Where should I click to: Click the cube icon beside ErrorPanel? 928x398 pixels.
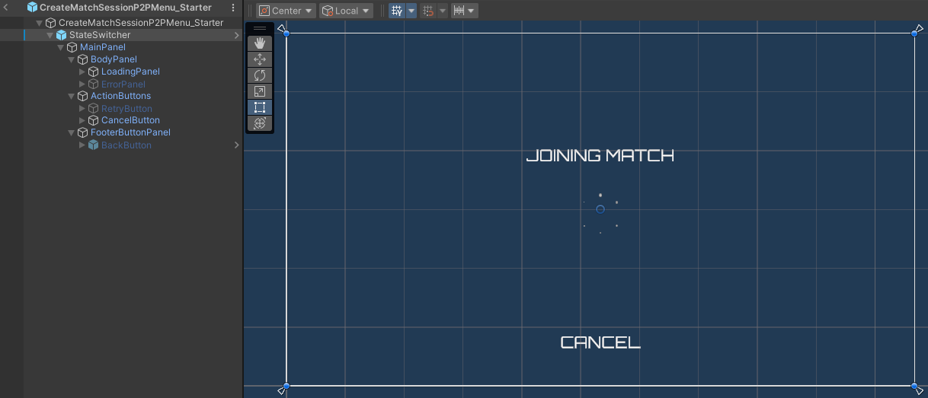coord(94,84)
